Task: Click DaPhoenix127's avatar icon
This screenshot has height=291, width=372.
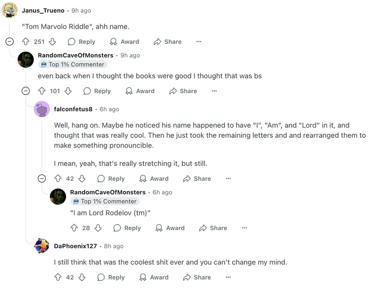Action: [x=42, y=246]
